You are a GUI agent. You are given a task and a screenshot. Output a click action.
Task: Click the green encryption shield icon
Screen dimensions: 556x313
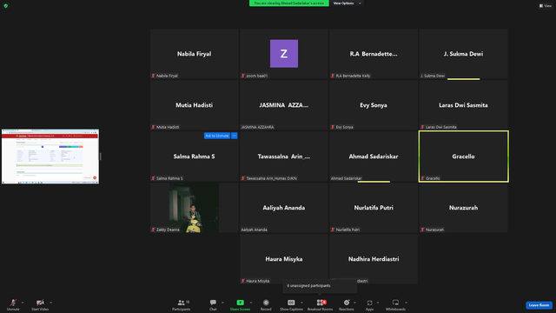[x=6, y=6]
